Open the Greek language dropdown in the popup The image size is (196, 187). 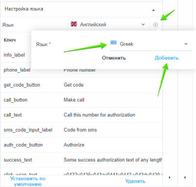tap(151, 44)
